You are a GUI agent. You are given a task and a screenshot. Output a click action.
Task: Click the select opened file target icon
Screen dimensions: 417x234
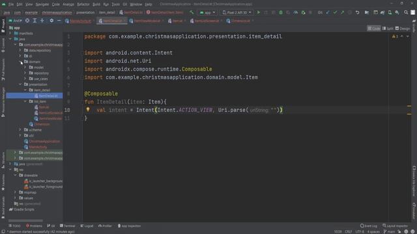27,21
